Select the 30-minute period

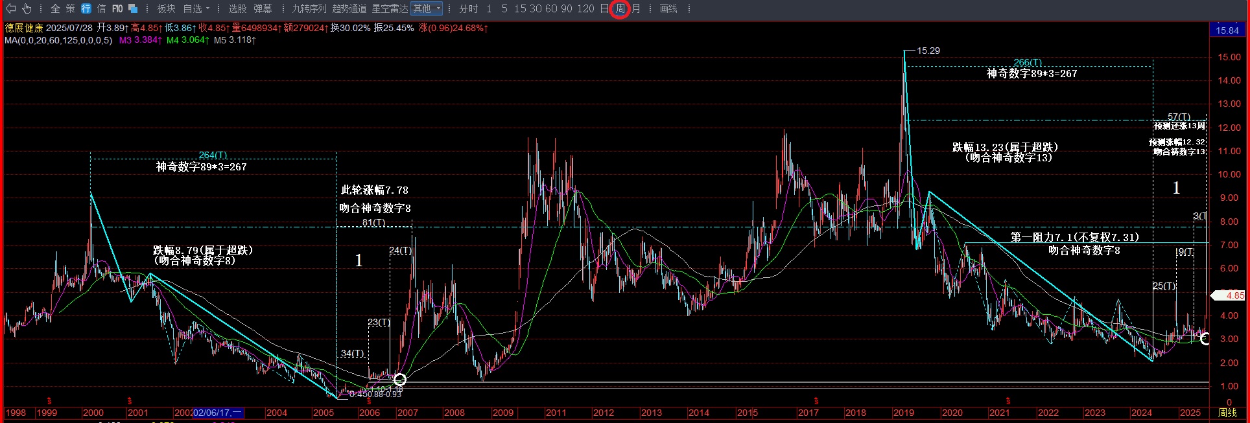coord(536,8)
